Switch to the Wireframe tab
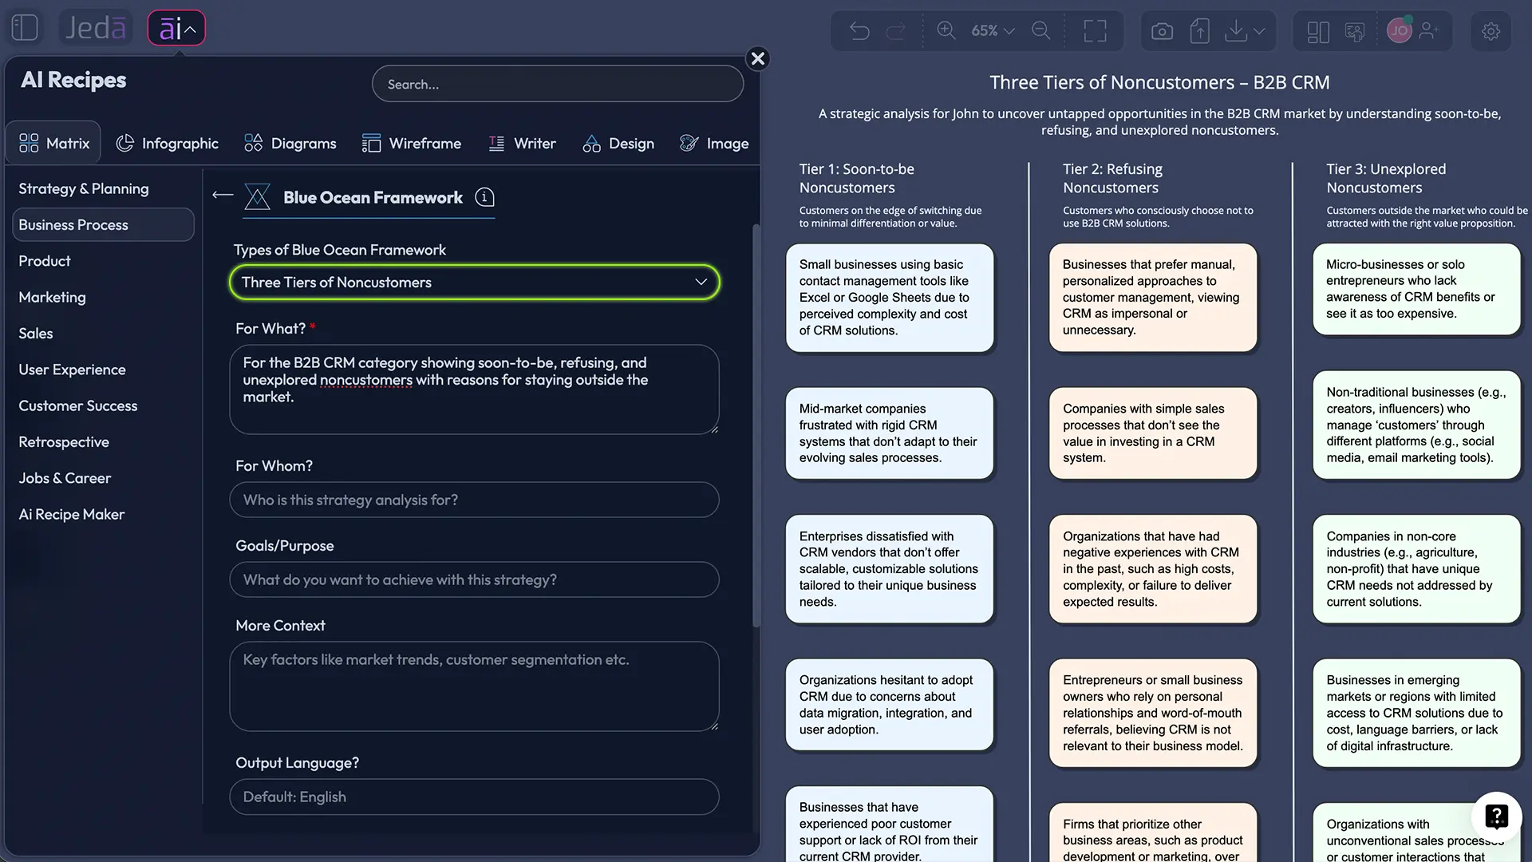The image size is (1532, 862). tap(411, 143)
